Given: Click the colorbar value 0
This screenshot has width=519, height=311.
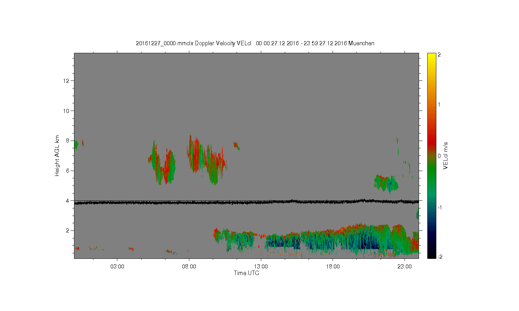Looking at the screenshot, I should (x=439, y=156).
